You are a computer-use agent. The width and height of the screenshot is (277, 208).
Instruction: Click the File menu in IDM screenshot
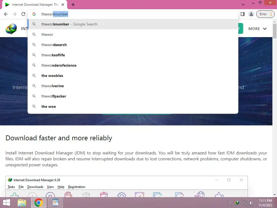(21, 187)
